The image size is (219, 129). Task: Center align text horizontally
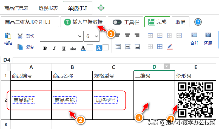coord(127,35)
